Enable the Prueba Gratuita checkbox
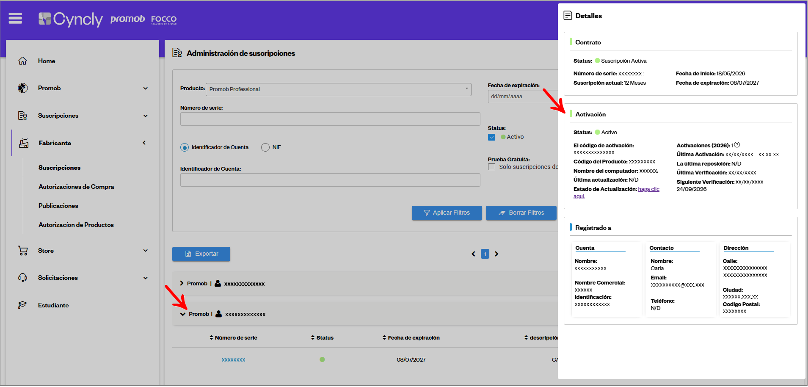808x387 pixels. point(491,167)
